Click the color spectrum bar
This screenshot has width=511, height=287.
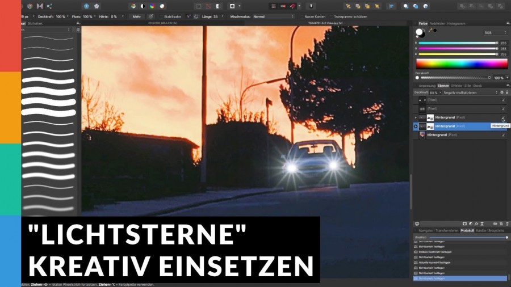point(462,64)
